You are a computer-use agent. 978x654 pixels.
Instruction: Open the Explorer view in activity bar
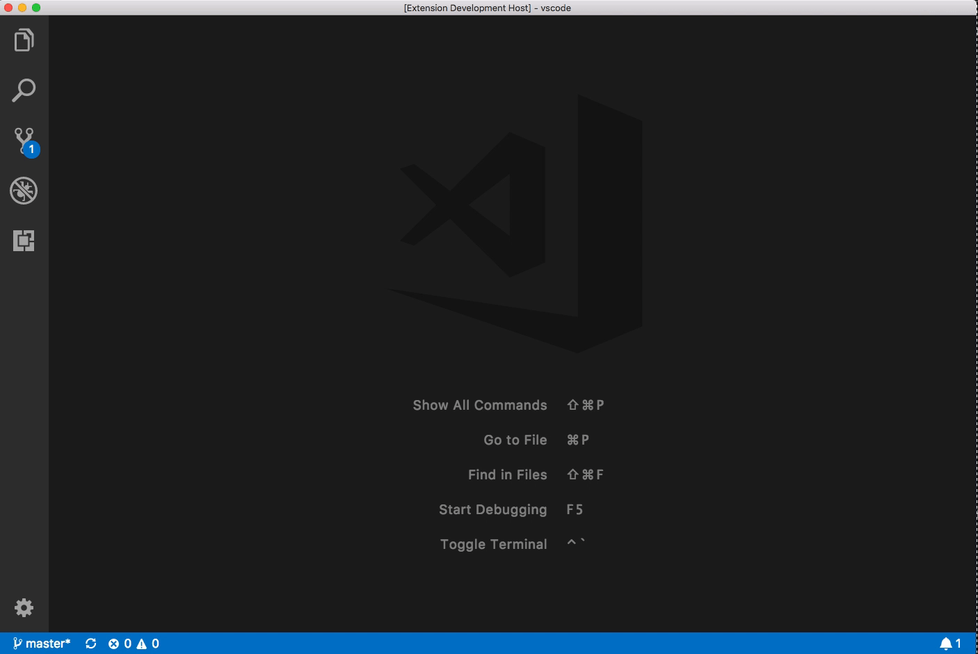point(24,40)
